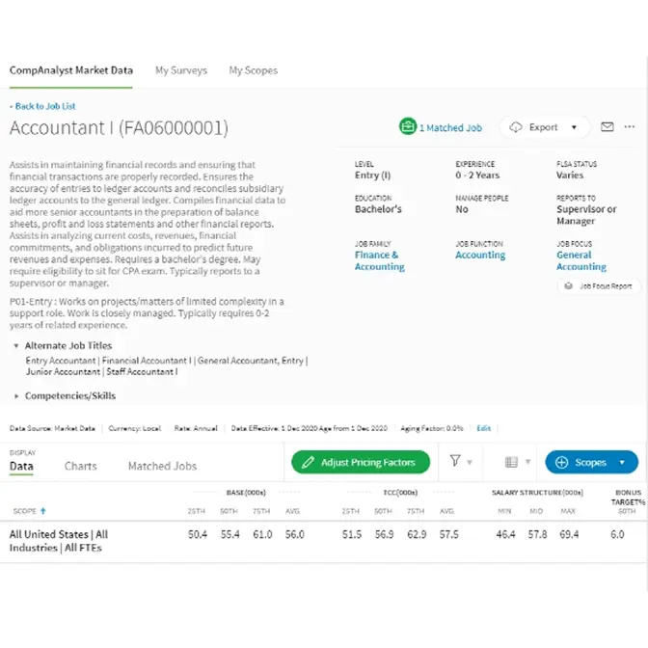Click the base average value 56.0
Image resolution: width=648 pixels, height=648 pixels.
[x=294, y=534]
